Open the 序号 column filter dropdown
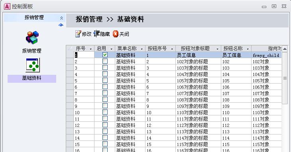This screenshot has width=291, height=152. coord(91,49)
